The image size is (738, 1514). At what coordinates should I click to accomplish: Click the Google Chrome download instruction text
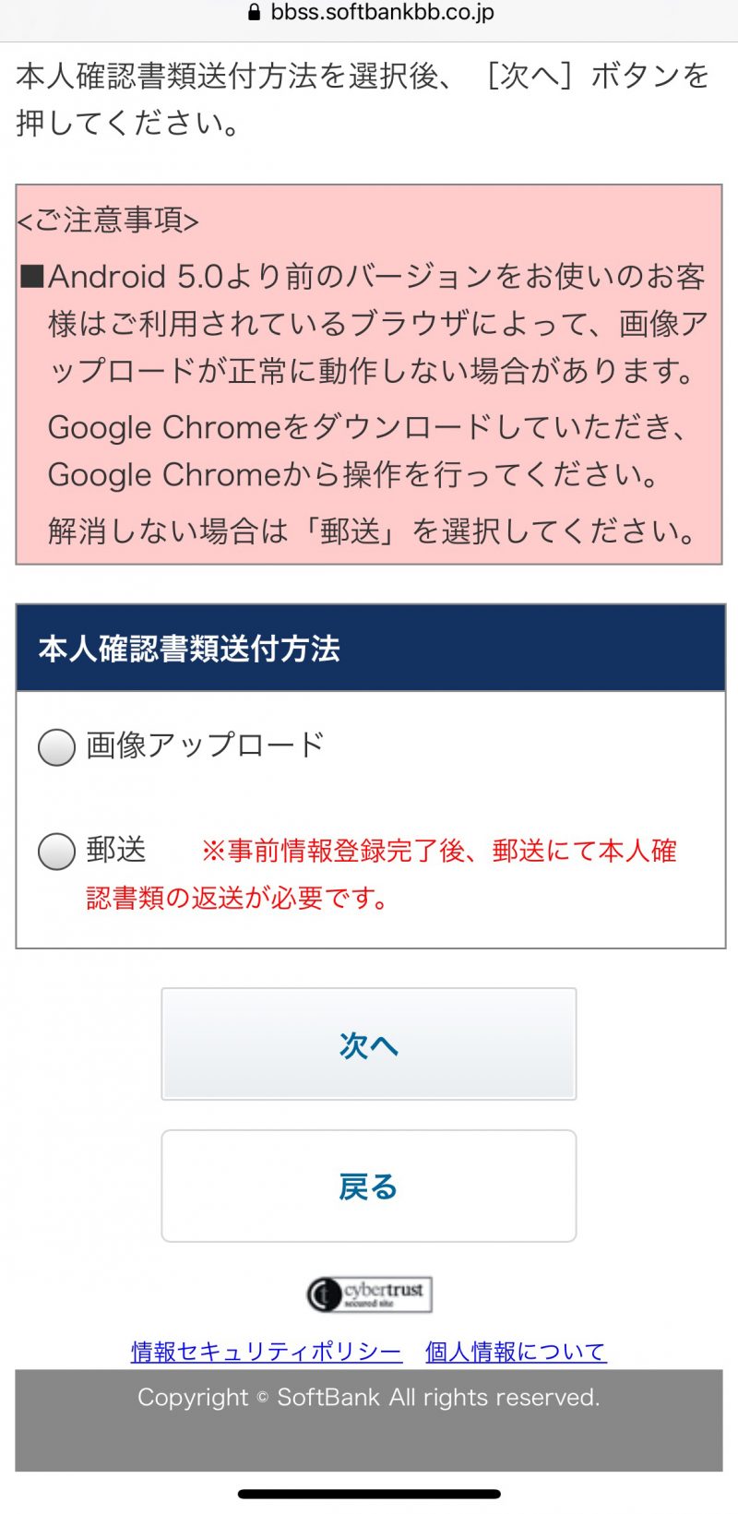click(x=369, y=450)
